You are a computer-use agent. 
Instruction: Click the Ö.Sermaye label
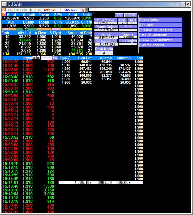click(106, 20)
